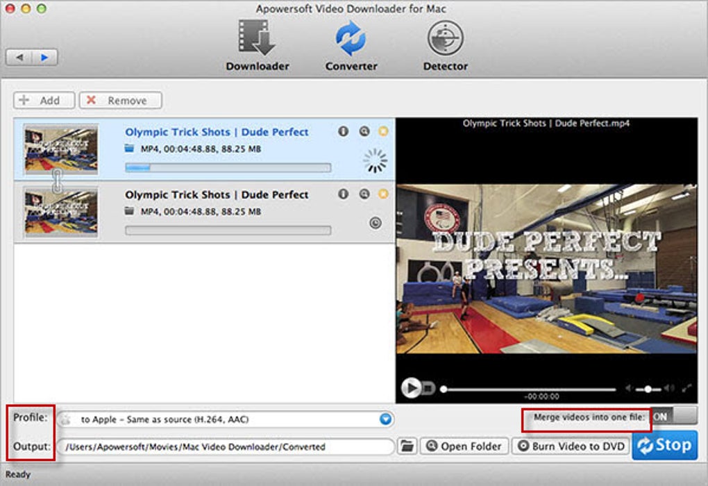This screenshot has height=486, width=708.
Task: Click the Remove button
Action: pos(120,100)
